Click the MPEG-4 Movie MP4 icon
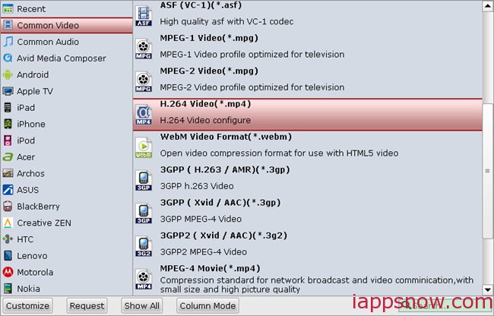 tap(144, 279)
